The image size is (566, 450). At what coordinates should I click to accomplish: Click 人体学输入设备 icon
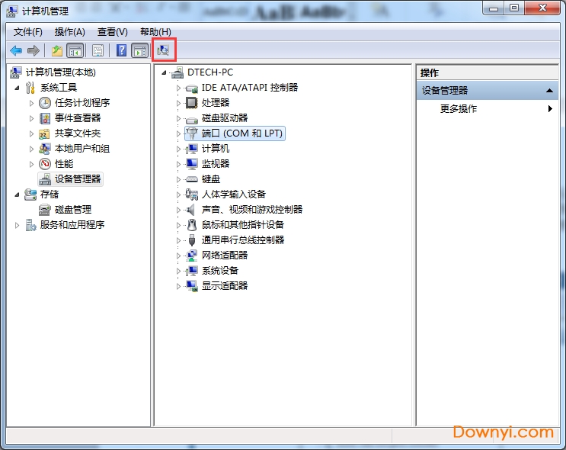tap(192, 194)
